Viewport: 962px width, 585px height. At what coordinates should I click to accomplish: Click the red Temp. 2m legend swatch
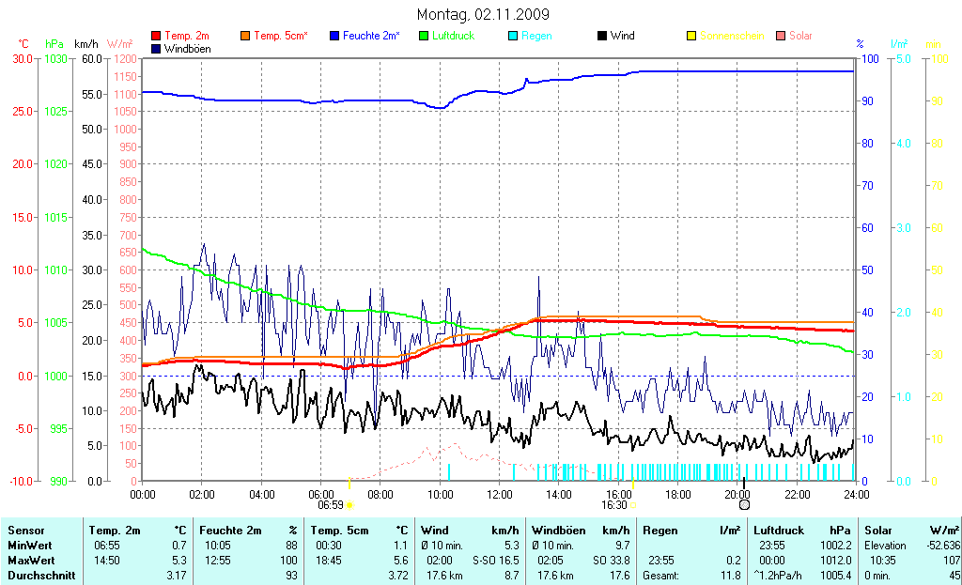(x=156, y=37)
